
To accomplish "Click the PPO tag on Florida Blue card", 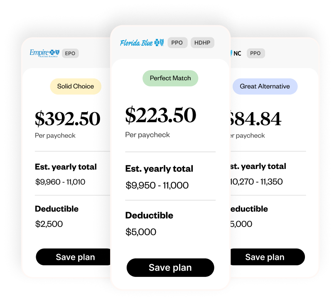I will (x=177, y=43).
